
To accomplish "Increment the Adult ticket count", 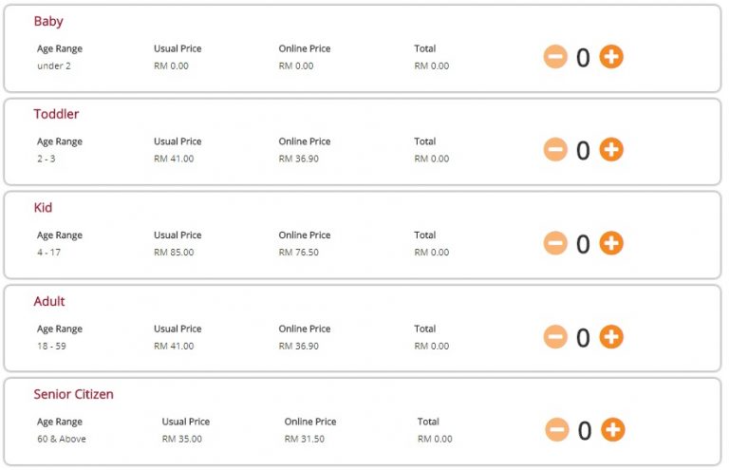I will (611, 337).
